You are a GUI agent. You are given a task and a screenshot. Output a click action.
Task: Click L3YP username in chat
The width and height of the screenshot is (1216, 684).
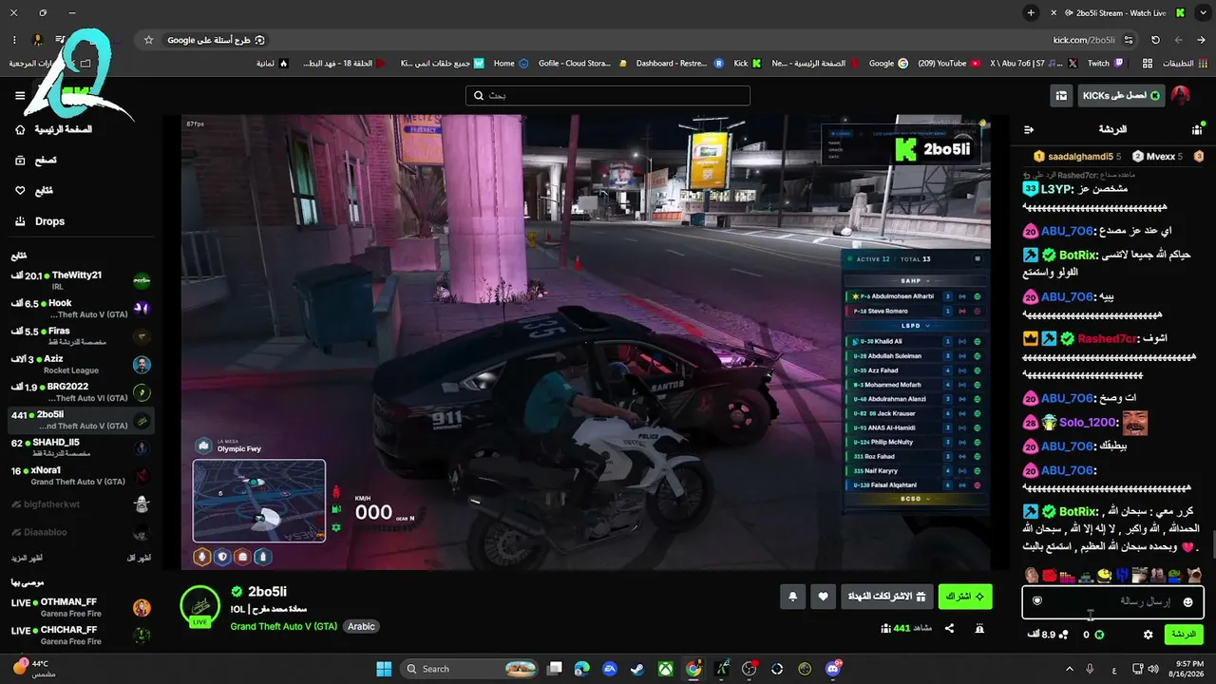click(1055, 188)
